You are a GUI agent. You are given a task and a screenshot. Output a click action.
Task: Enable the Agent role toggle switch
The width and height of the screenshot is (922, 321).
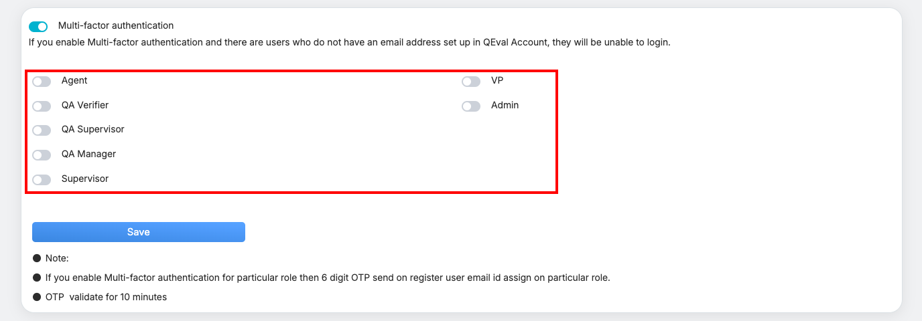coord(42,82)
